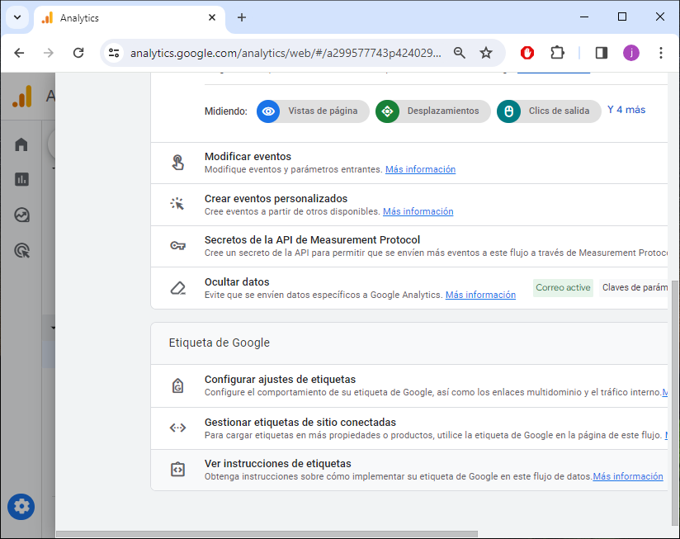Expand the tab search dropdown arrow
This screenshot has width=680, height=539.
click(x=17, y=17)
